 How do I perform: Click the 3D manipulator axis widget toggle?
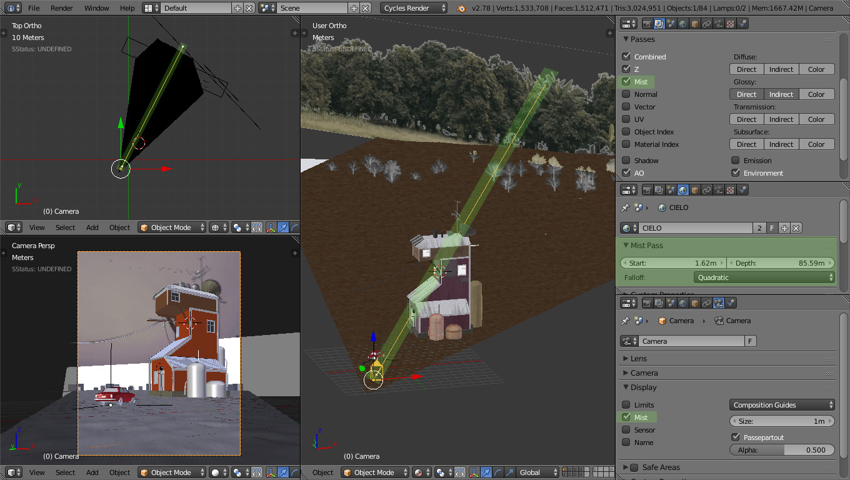coord(474,472)
